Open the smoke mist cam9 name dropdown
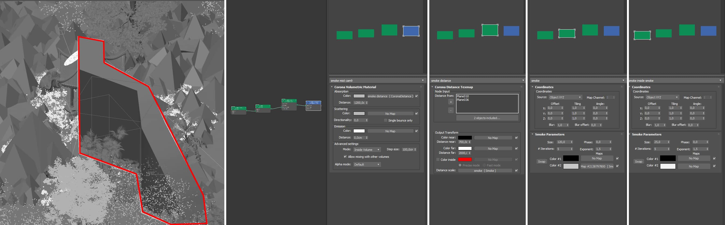 point(423,81)
